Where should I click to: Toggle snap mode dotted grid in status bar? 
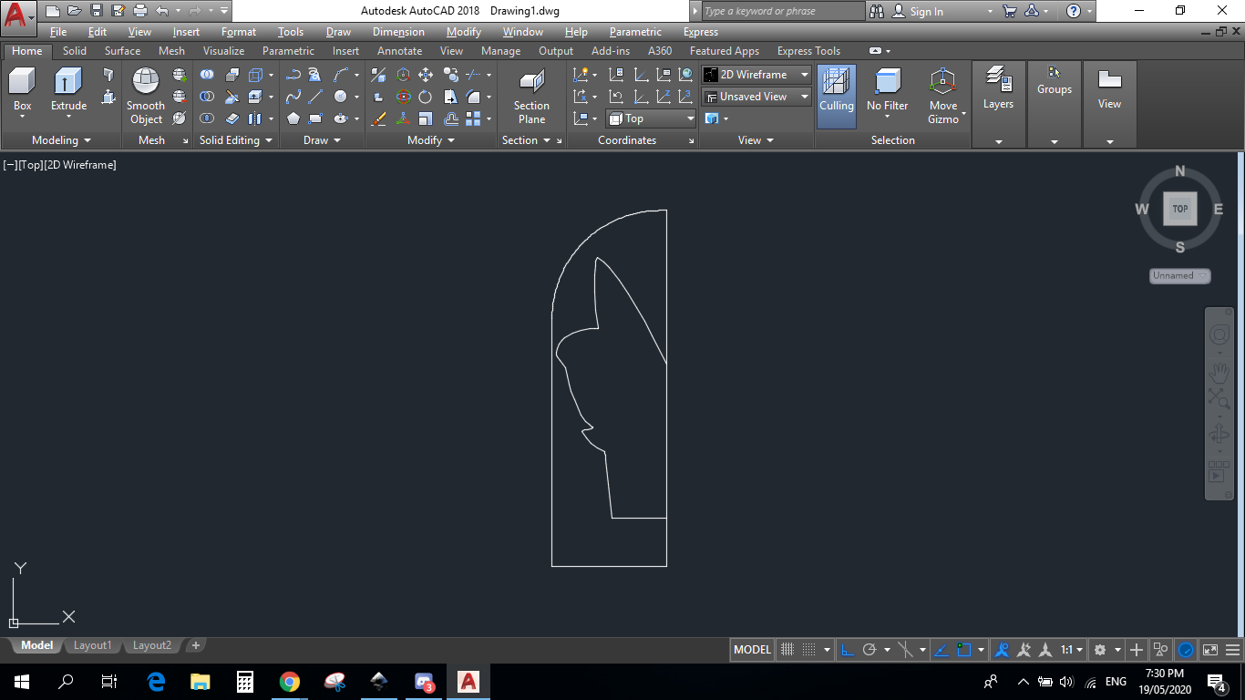pyautogui.click(x=808, y=650)
